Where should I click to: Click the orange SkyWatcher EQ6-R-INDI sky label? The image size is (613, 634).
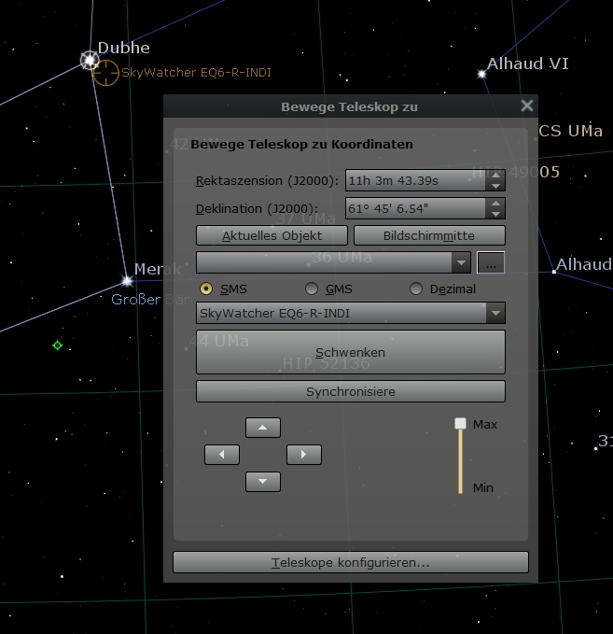pos(196,73)
